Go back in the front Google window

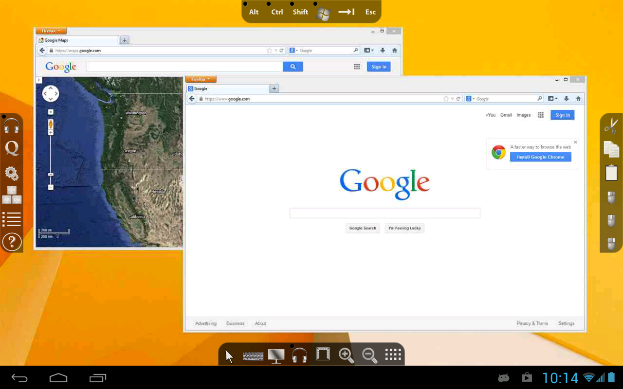pyautogui.click(x=192, y=99)
